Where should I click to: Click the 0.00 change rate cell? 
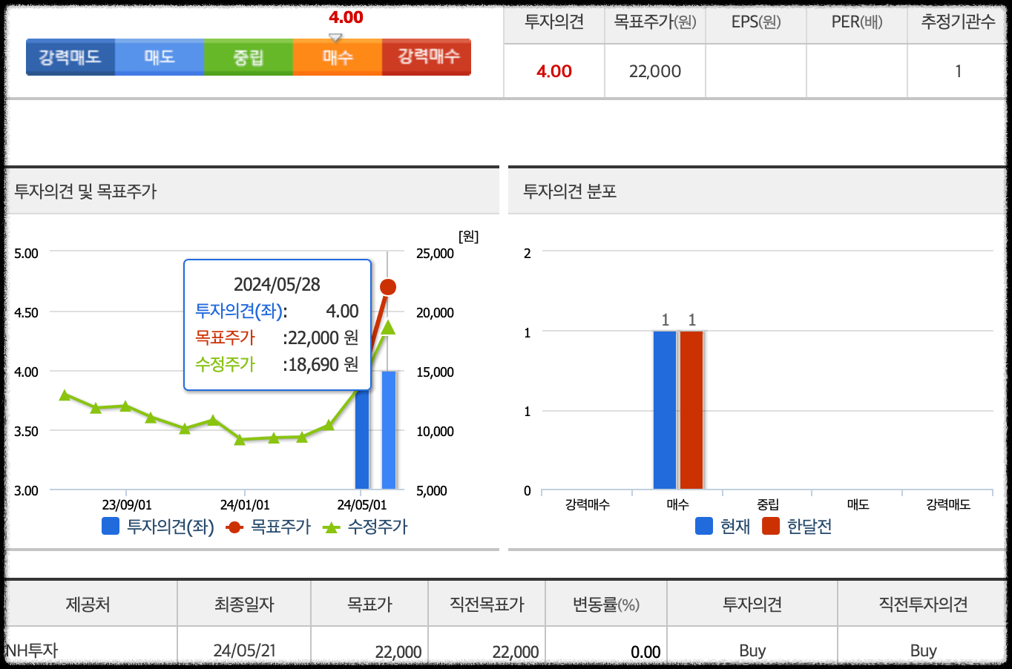click(x=645, y=652)
